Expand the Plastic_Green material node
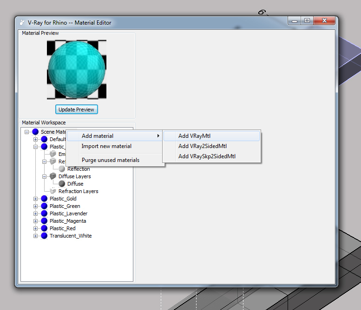Image resolution: width=361 pixels, height=310 pixels. (x=35, y=207)
